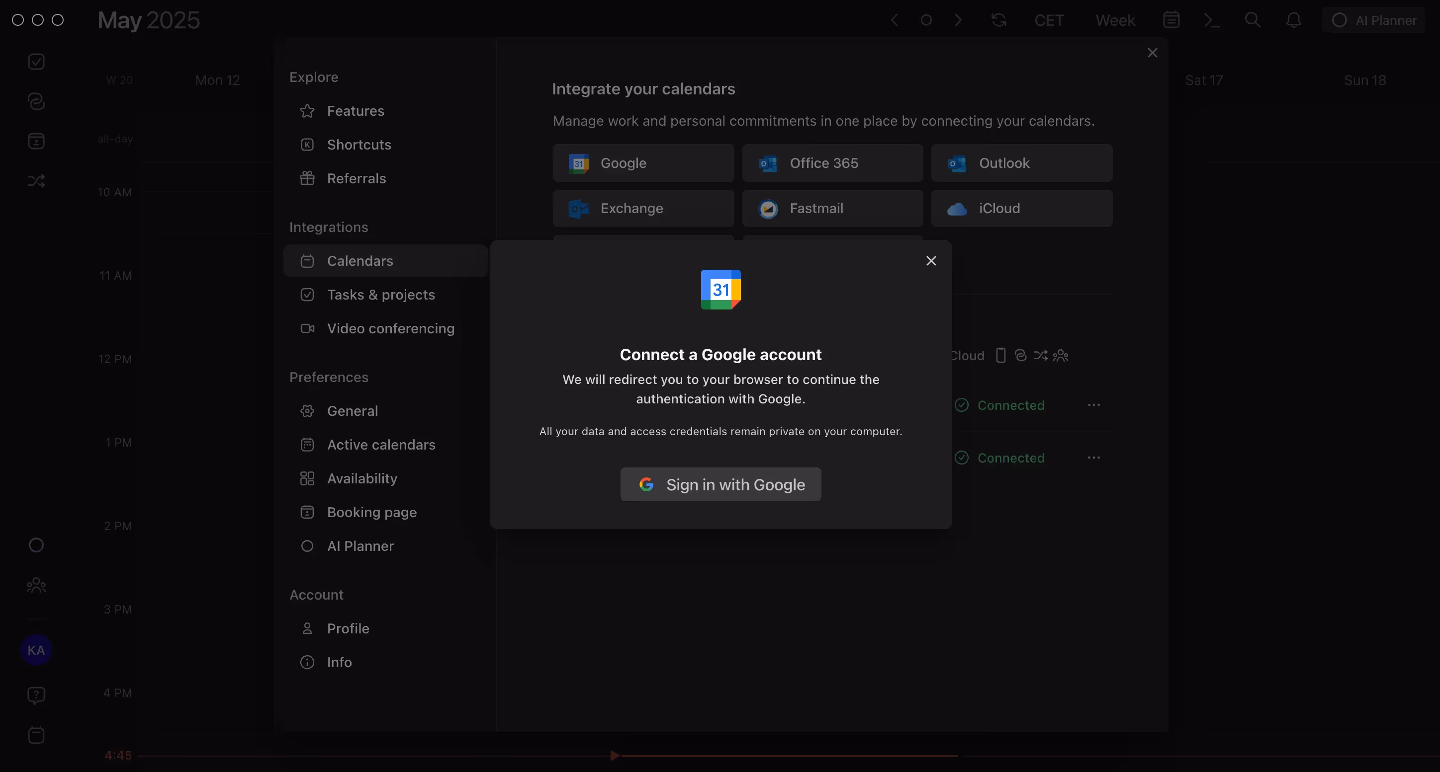Open options for second Connected account
This screenshot has height=772, width=1440.
(1093, 458)
